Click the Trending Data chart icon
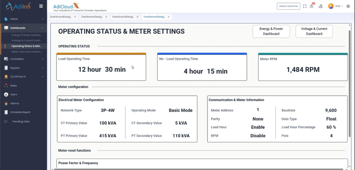The height and width of the screenshot is (170, 355). click(6, 121)
